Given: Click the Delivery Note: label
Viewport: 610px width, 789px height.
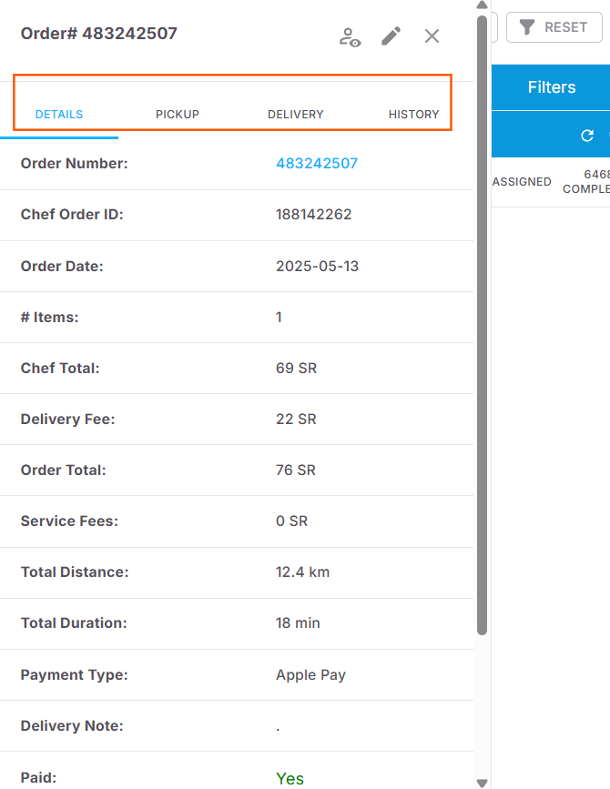Looking at the screenshot, I should (71, 725).
